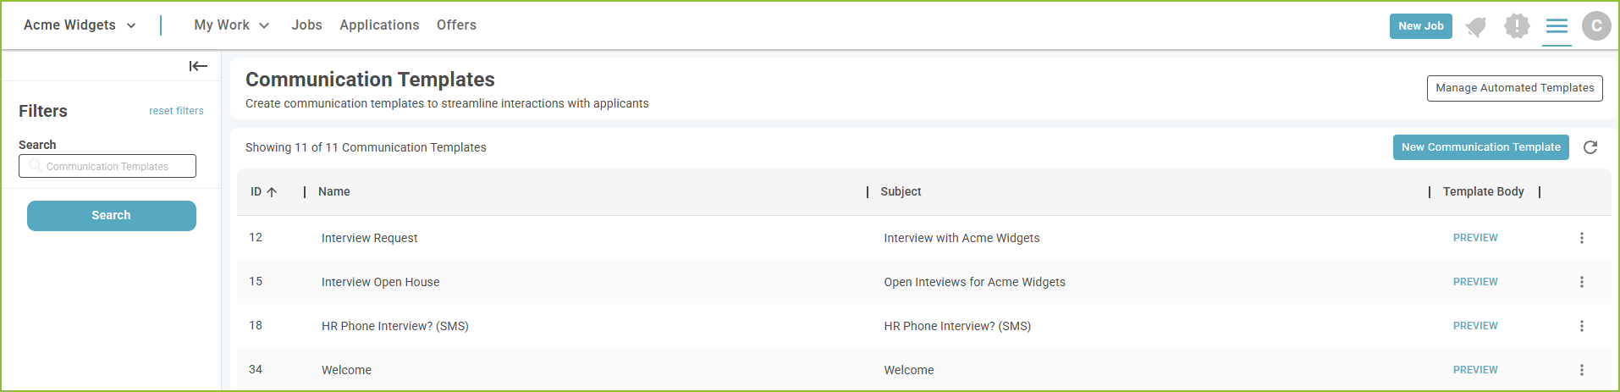Collapse the filters sidebar panel
This screenshot has width=1620, height=392.
(198, 66)
